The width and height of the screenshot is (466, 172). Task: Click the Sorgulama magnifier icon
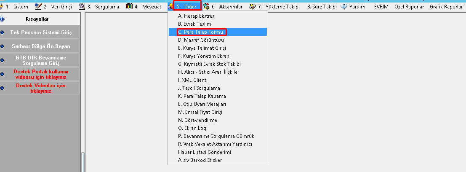tap(82, 6)
